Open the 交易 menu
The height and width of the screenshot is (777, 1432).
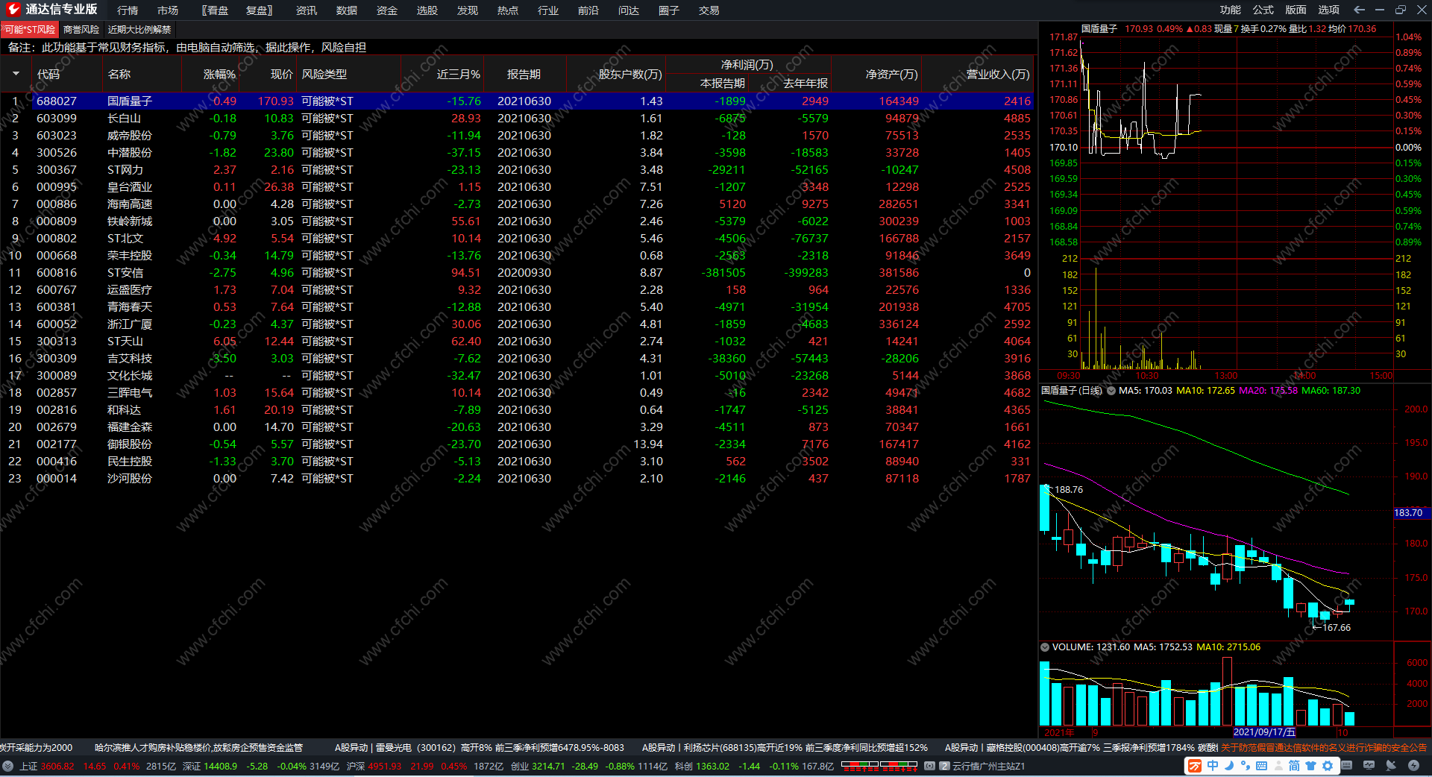[709, 10]
